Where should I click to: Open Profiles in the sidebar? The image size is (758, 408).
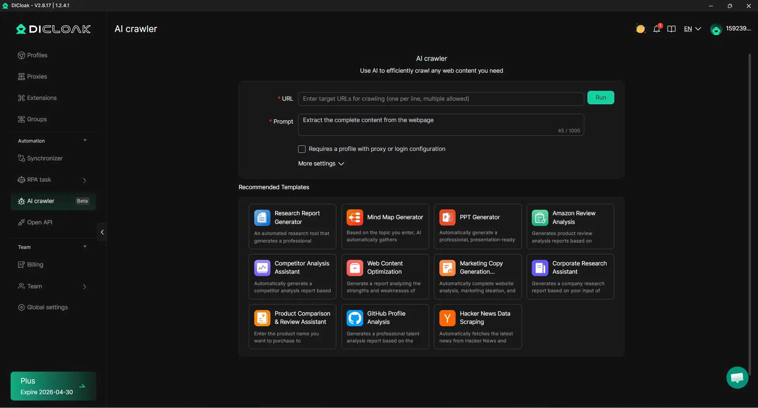point(37,55)
